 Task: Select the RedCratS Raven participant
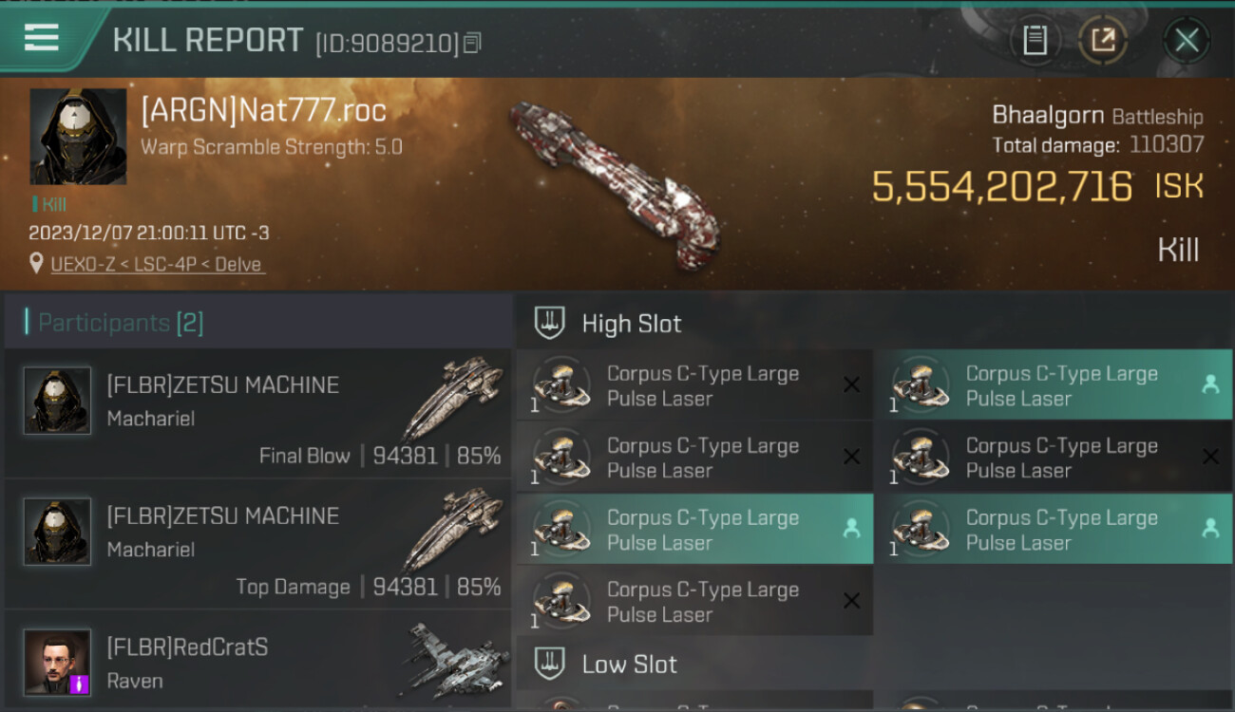tap(257, 660)
